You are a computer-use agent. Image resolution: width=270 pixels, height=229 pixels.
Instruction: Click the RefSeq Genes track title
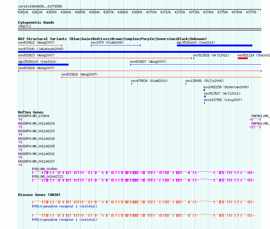pos(31,112)
